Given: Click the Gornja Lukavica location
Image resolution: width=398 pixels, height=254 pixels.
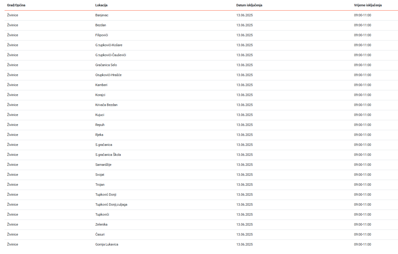Looking at the screenshot, I should [106, 244].
